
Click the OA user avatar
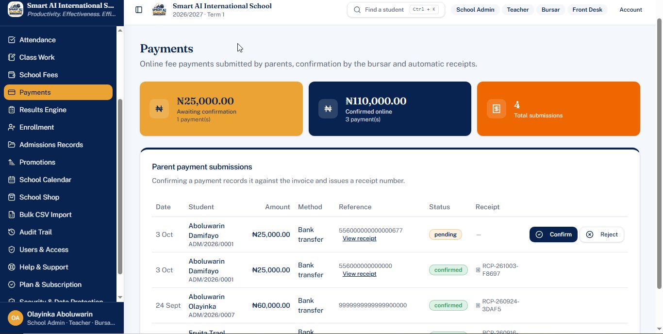coord(16,318)
